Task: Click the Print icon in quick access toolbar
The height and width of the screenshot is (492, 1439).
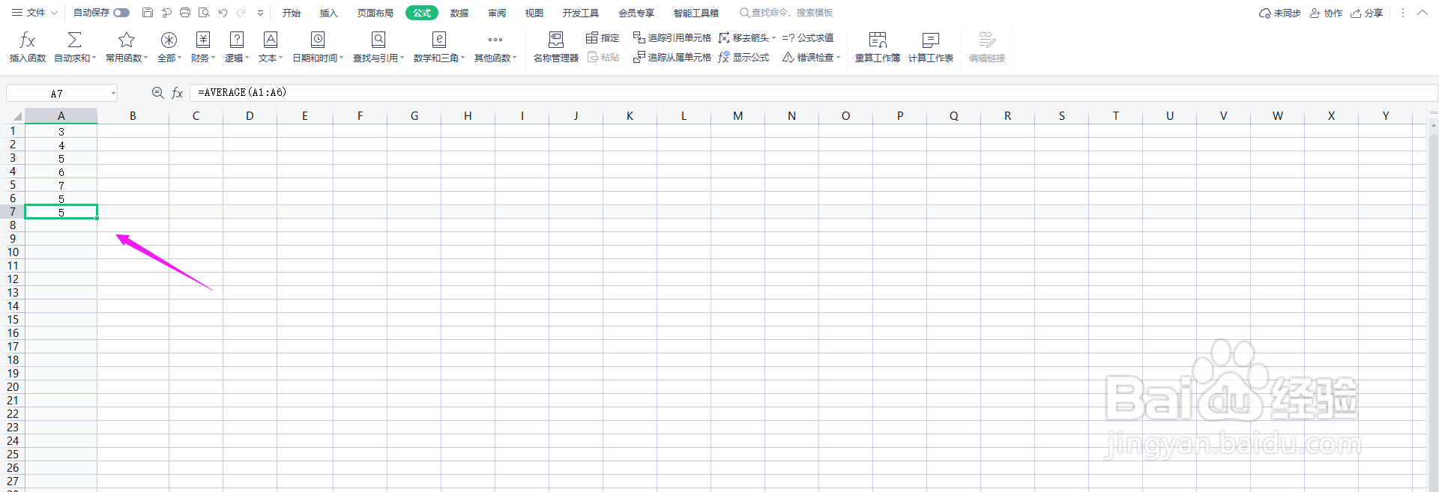Action: pyautogui.click(x=185, y=13)
